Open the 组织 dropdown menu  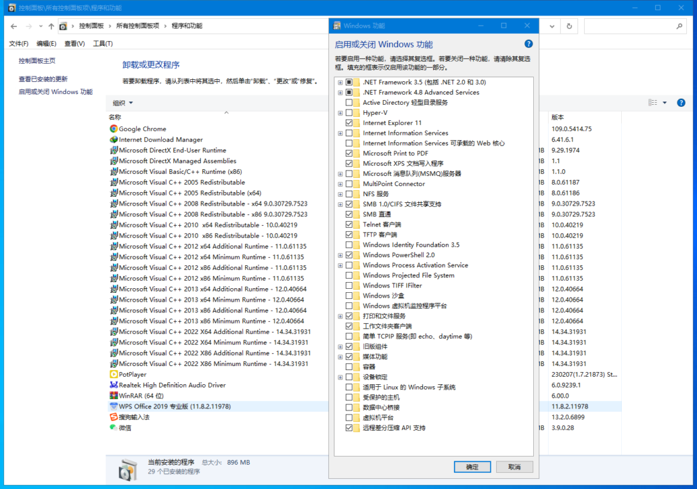pos(122,103)
